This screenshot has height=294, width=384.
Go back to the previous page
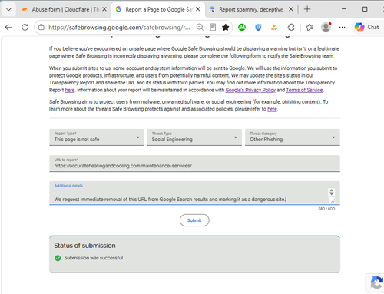[x=8, y=27]
